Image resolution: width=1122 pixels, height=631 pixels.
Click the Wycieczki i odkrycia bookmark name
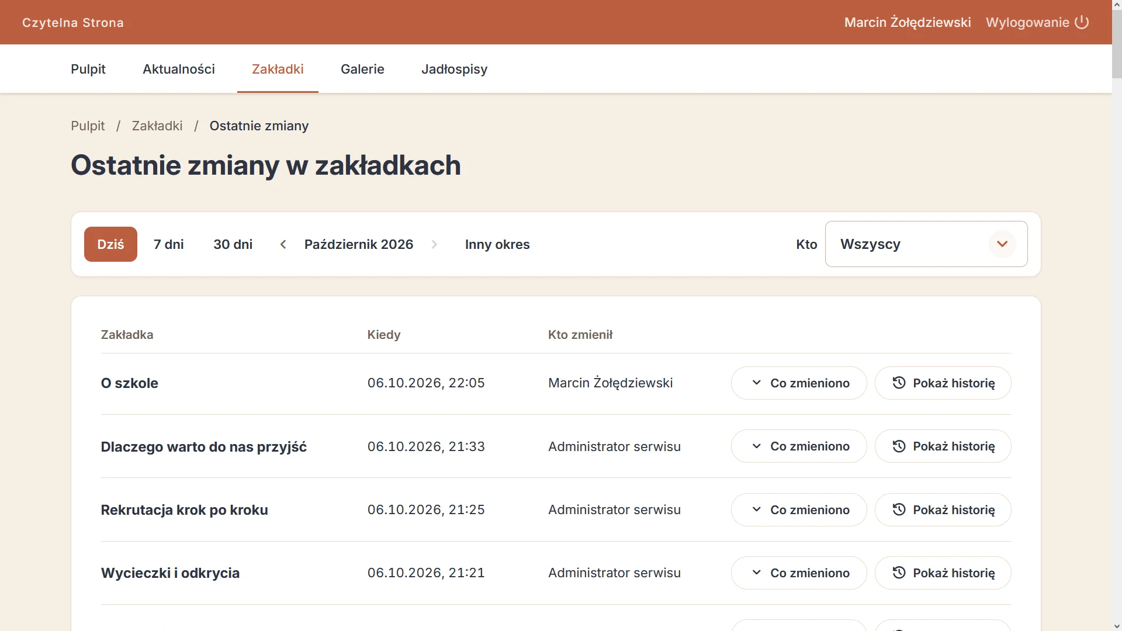pos(170,573)
